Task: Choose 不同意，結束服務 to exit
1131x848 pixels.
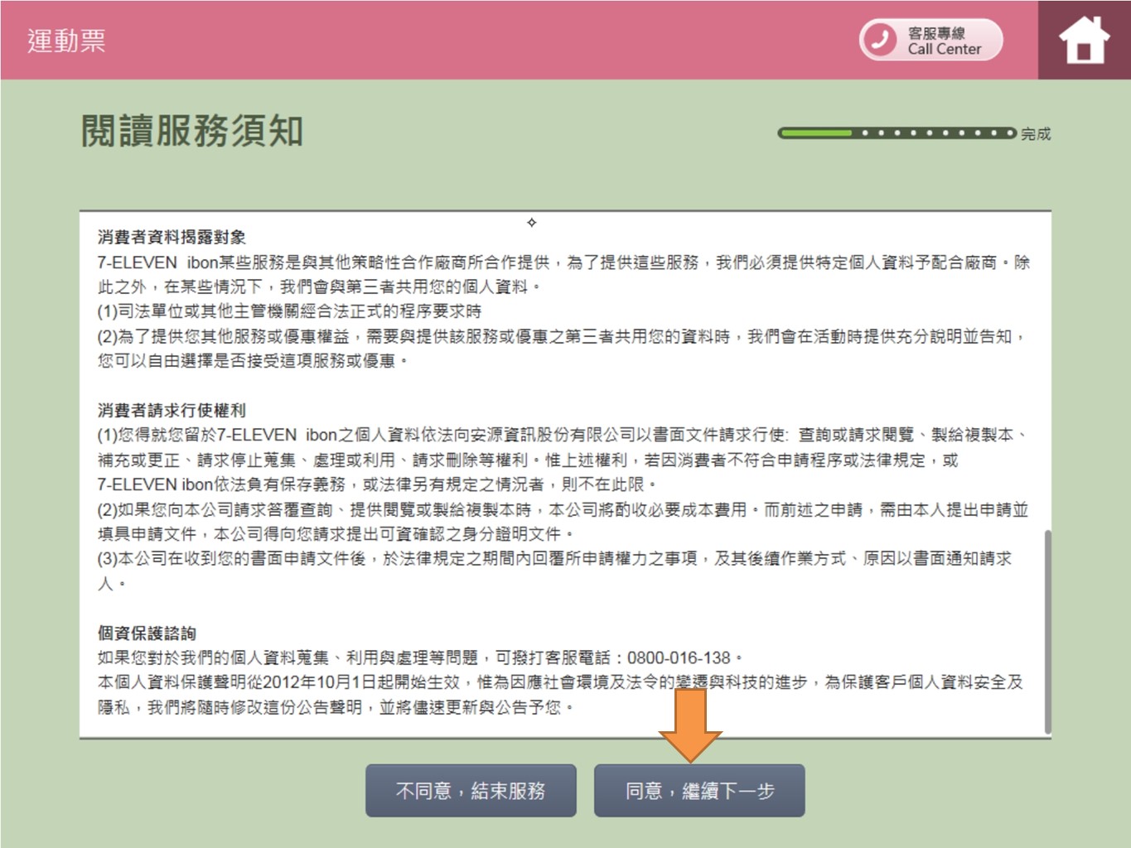Action: [471, 791]
